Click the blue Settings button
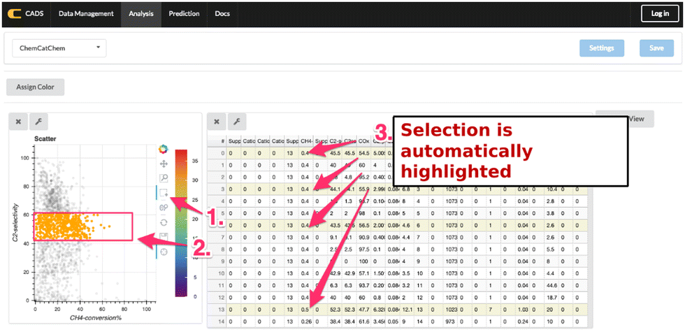685x332 pixels. coord(601,48)
